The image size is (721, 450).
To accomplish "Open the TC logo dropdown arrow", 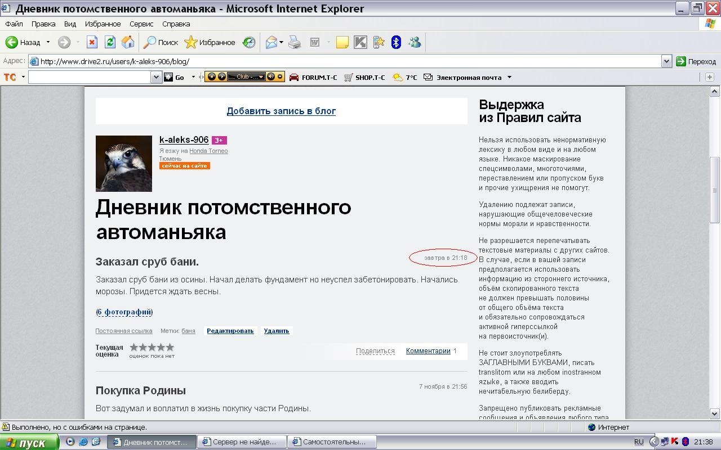I will click(23, 77).
